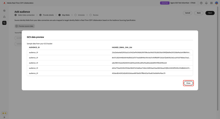Open the notifications bell
Screen dimensions: 220x119
point(206,3)
